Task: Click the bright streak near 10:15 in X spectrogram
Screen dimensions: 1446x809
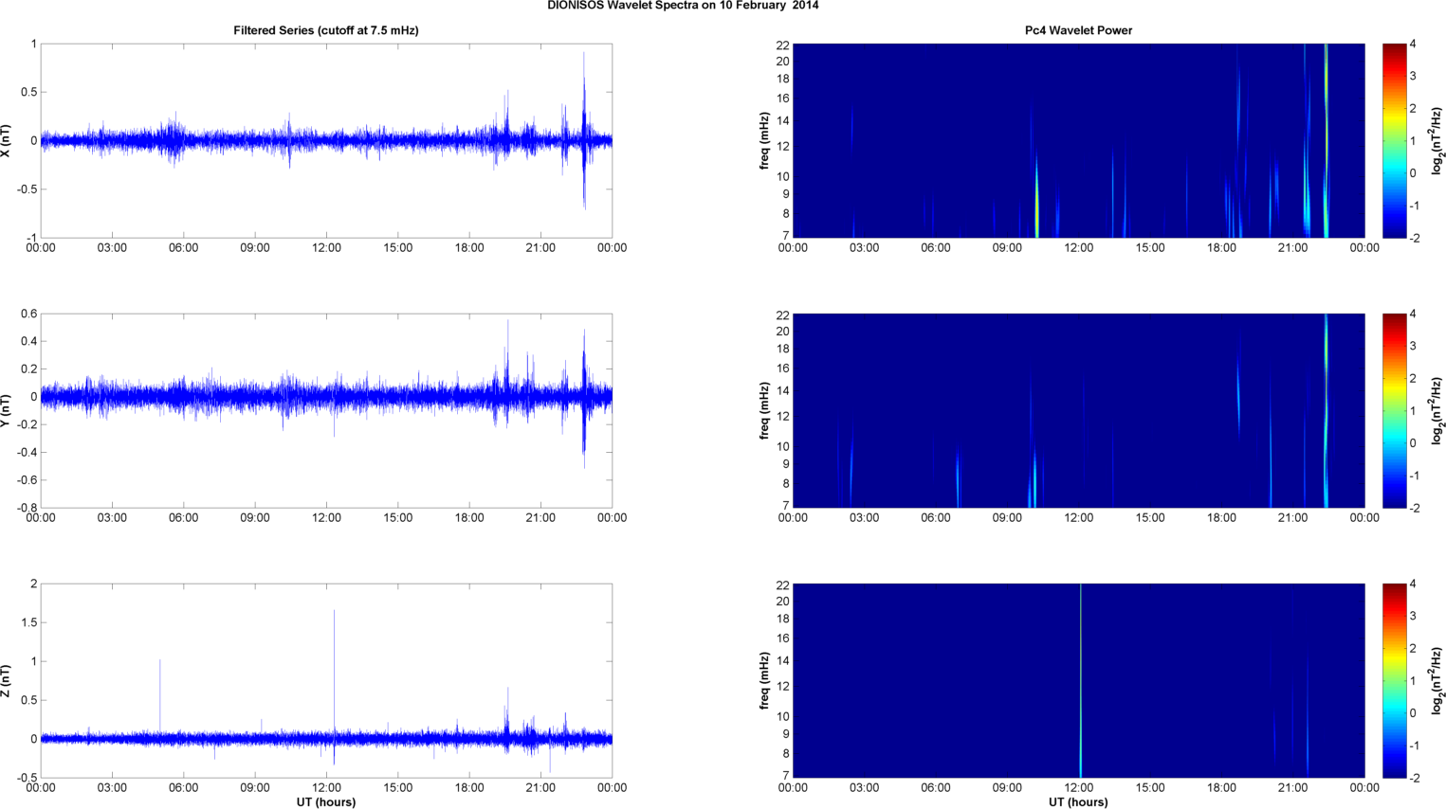Action: coord(1036,199)
